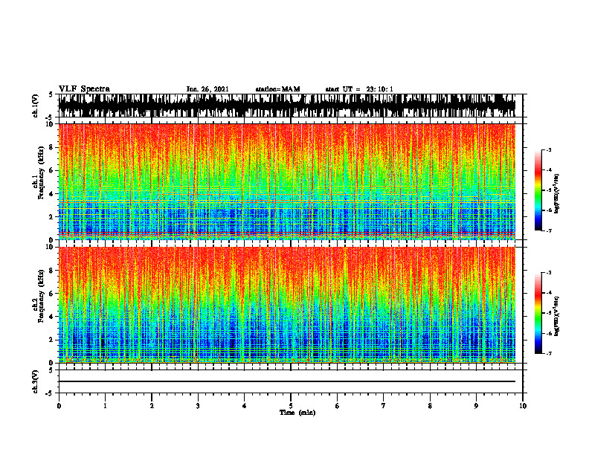Click the "-3" label on ch.2 color scale

[549, 273]
